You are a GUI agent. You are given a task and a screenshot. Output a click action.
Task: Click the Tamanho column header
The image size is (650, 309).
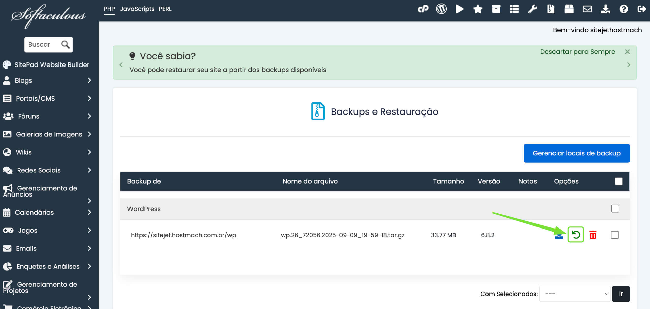(x=448, y=181)
